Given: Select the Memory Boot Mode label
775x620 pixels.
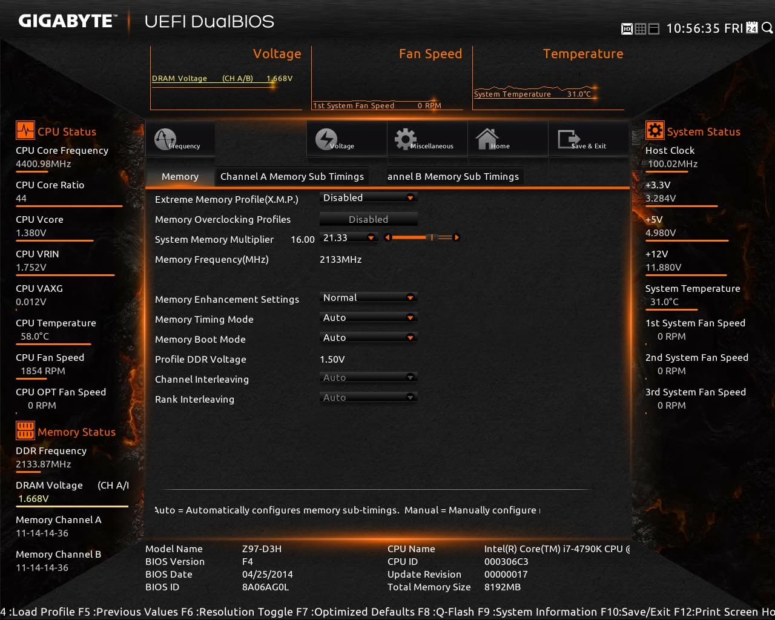Looking at the screenshot, I should (x=200, y=339).
